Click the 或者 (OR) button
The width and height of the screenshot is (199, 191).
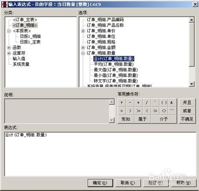[x=187, y=111]
